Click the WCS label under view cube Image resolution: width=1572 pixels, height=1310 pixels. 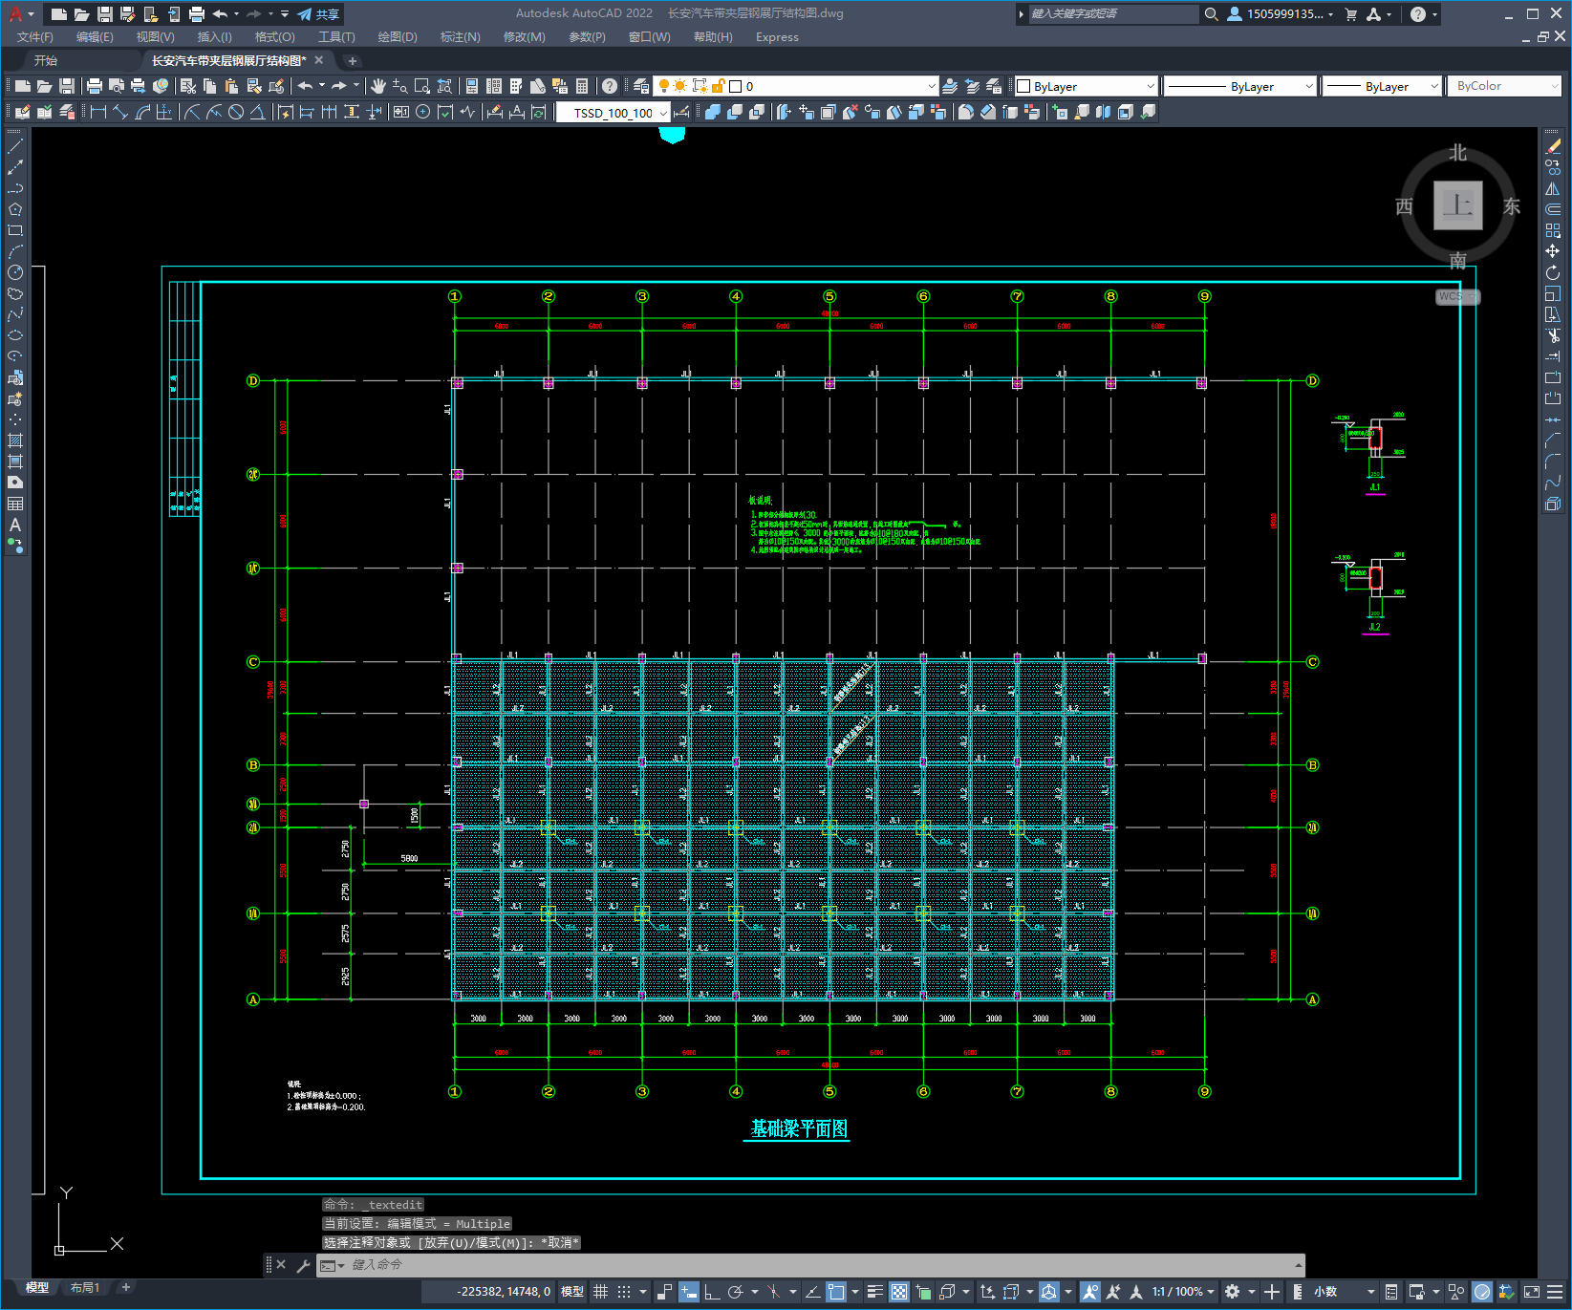[x=1451, y=296]
